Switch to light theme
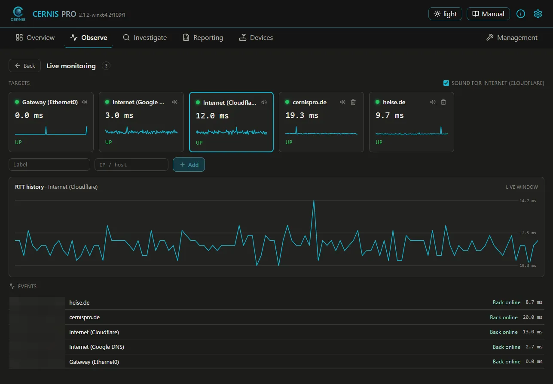 pos(445,14)
